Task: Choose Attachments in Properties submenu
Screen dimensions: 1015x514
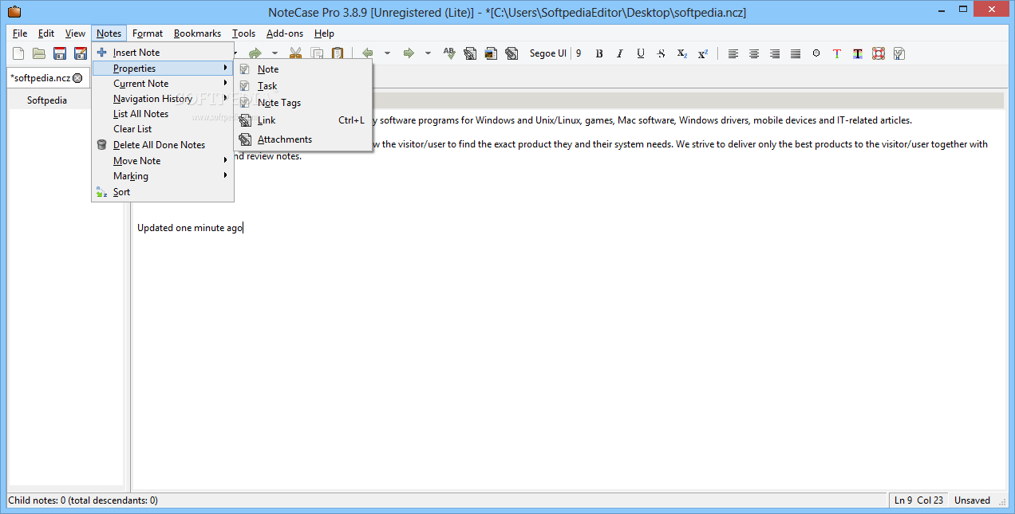Action: [x=302, y=139]
